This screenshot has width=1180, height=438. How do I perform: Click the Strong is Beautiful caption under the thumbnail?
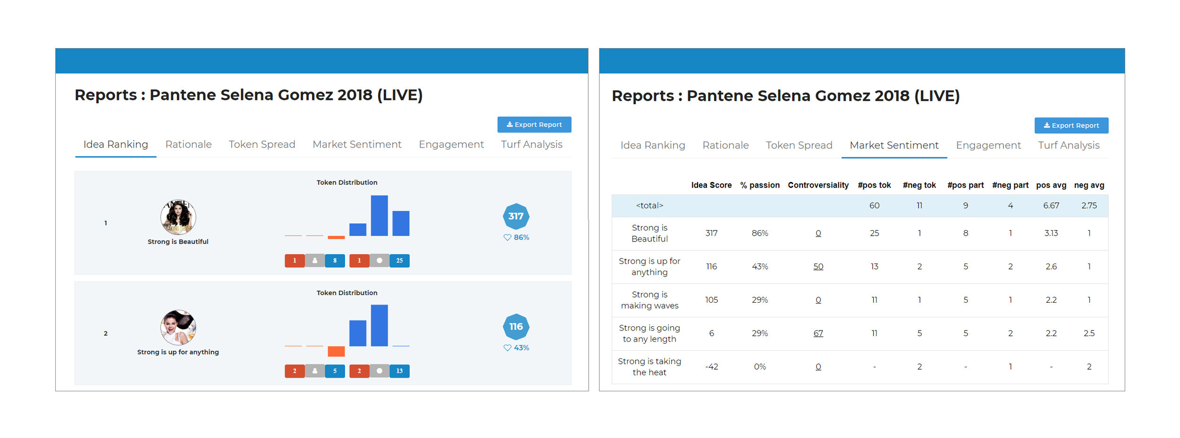tap(178, 242)
